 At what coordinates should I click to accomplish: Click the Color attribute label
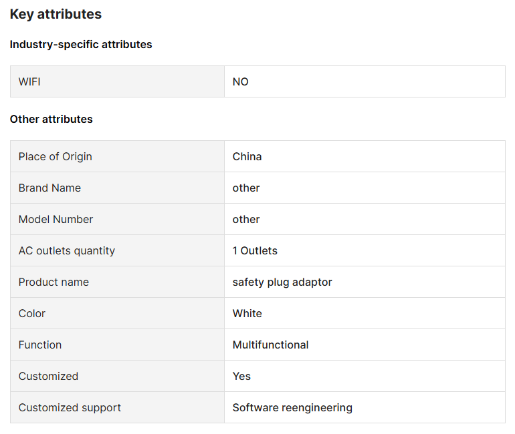32,313
